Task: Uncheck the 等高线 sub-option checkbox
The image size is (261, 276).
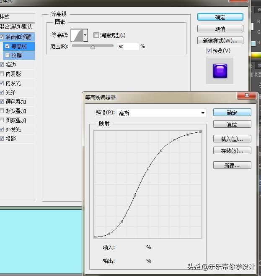Action: coord(7,46)
